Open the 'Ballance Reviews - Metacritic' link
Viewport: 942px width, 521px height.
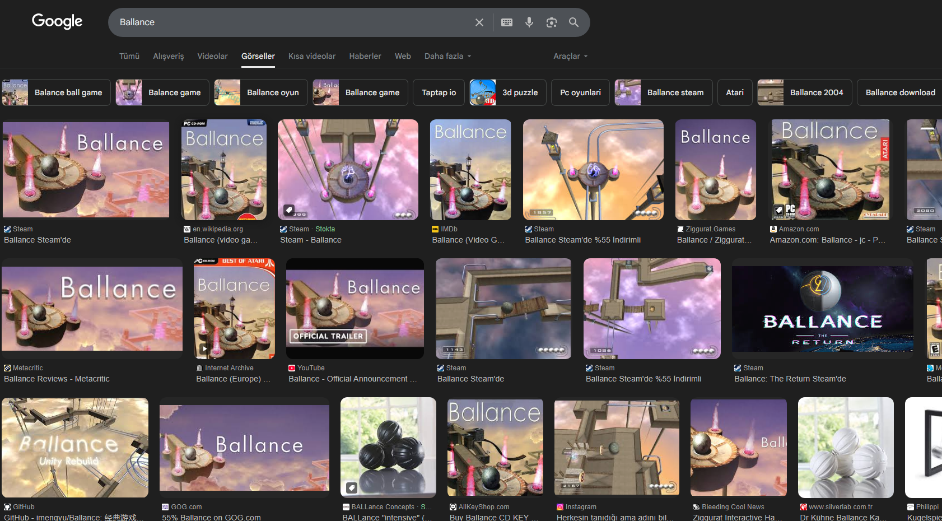[57, 379]
